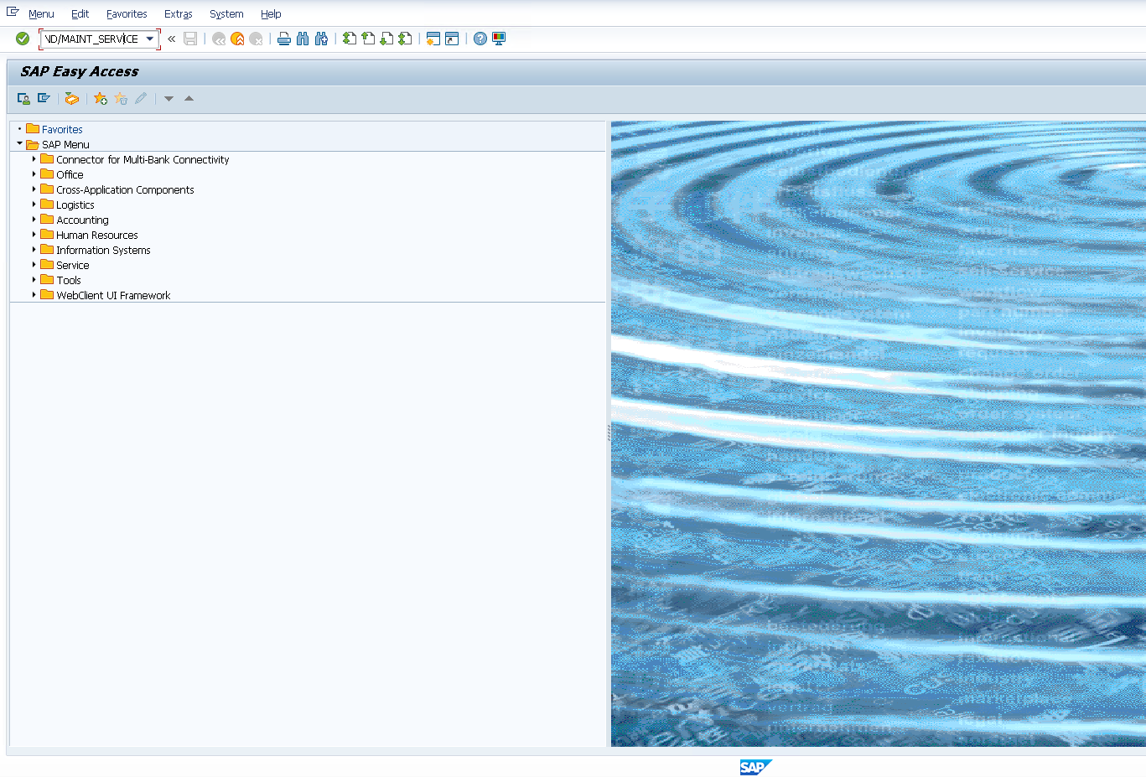Open the transaction code field dropdown arrow
Screen dimensions: 1146x777
pos(150,39)
